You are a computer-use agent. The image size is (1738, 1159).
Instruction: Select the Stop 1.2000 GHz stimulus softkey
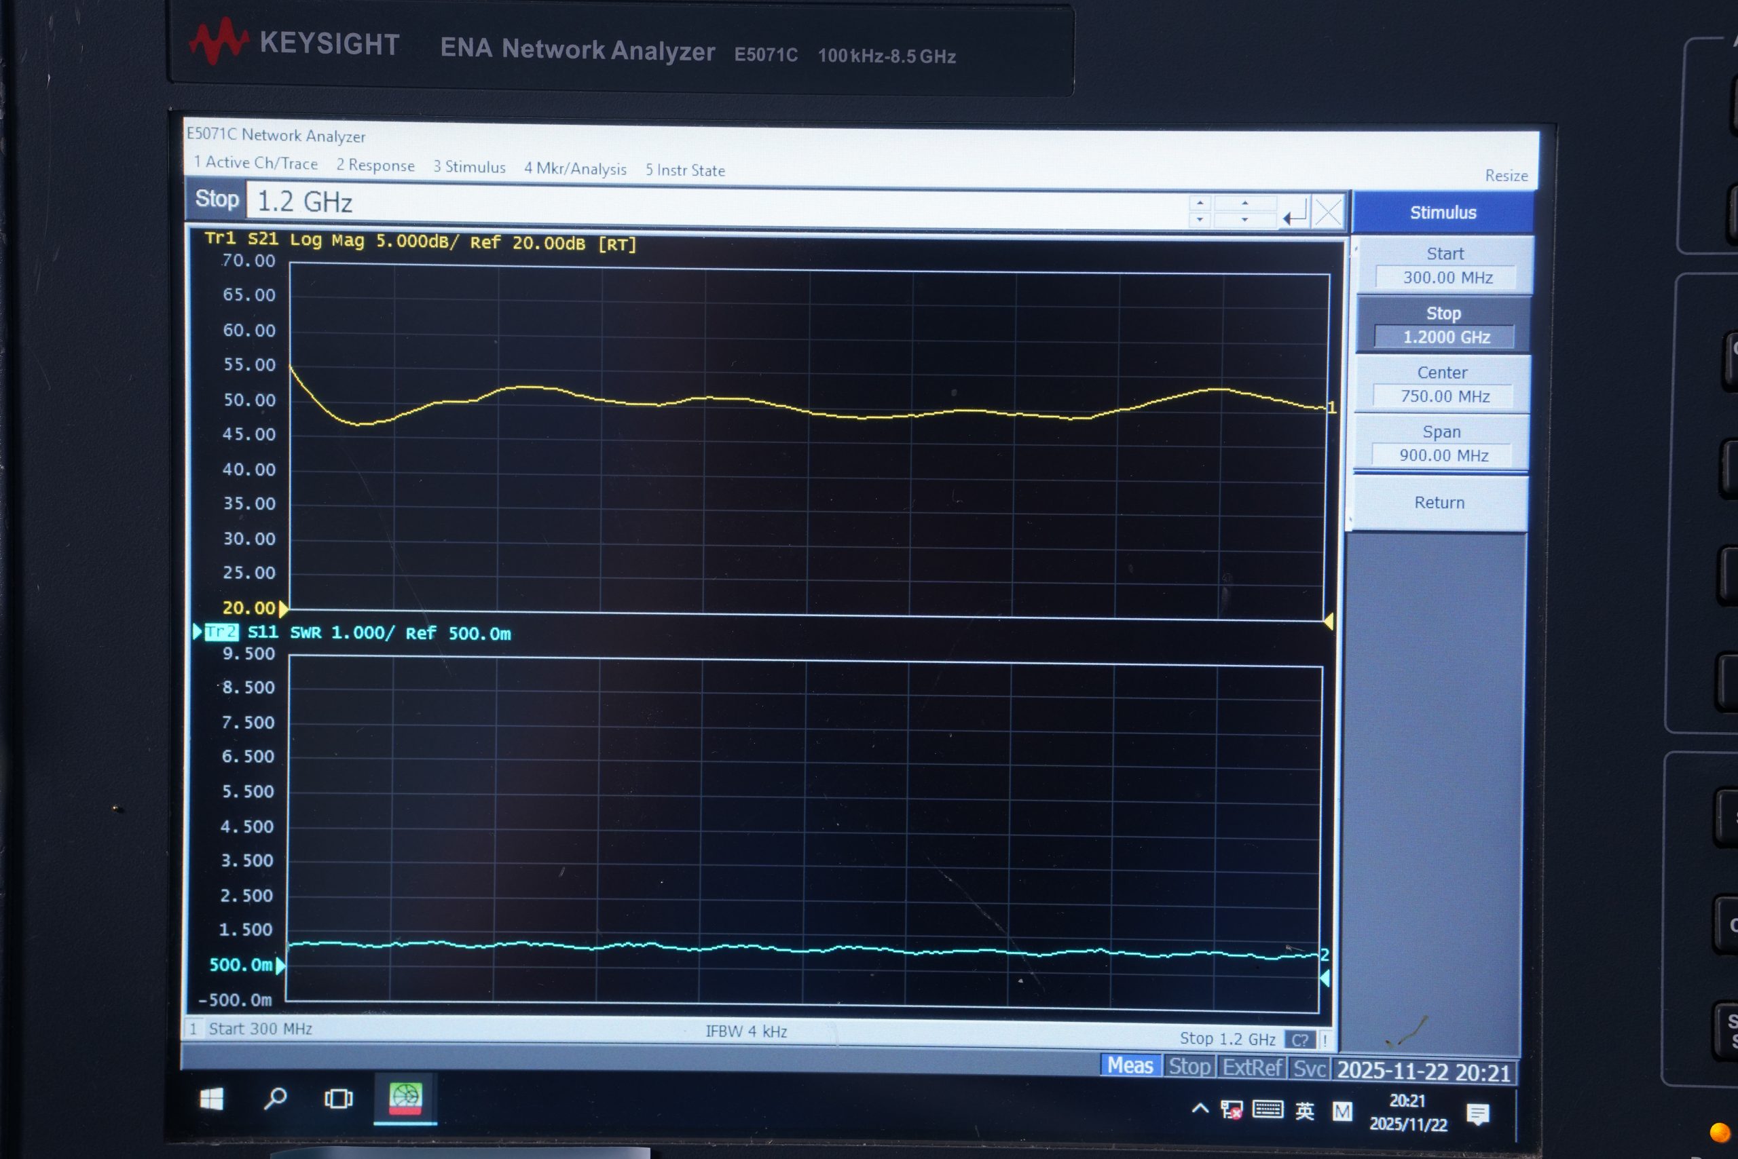coord(1443,324)
